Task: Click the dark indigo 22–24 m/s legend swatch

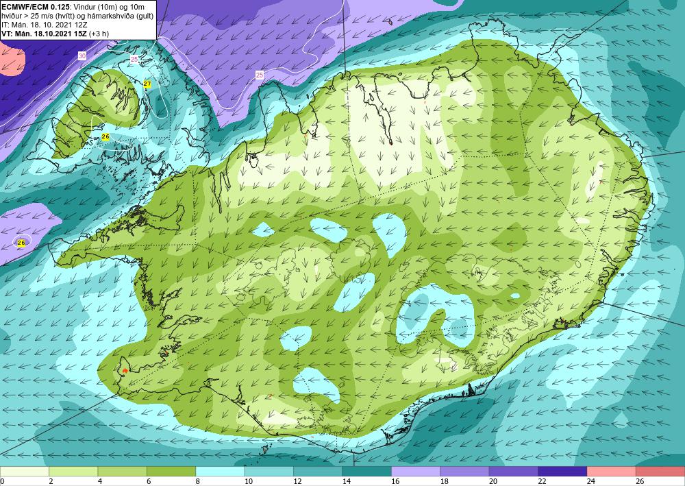Action: point(562,471)
